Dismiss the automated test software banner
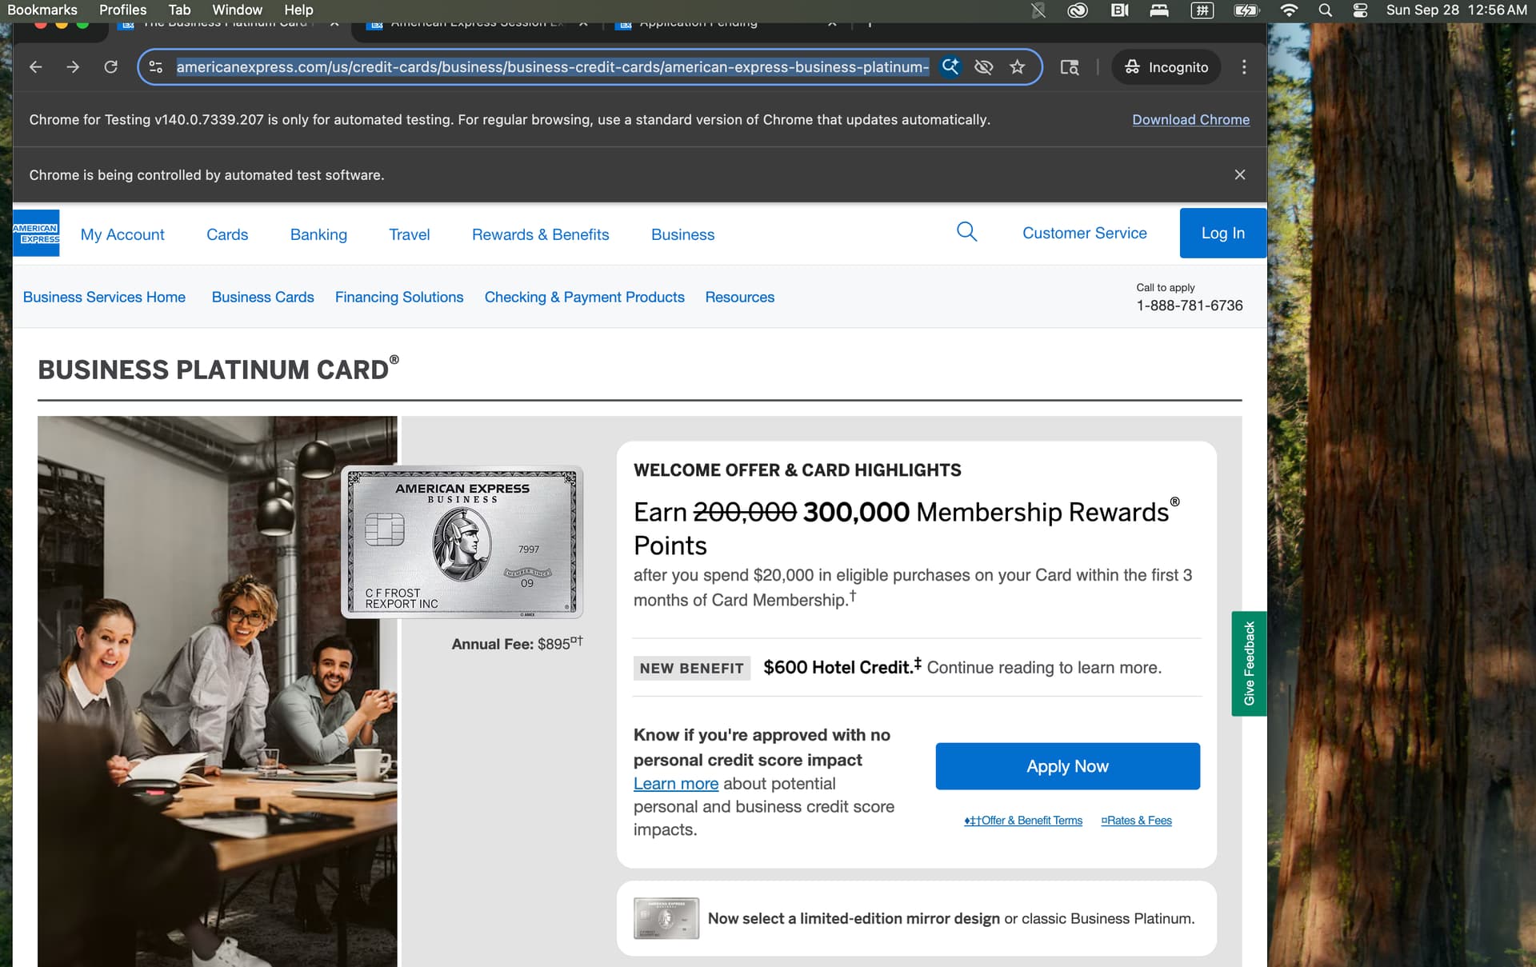The width and height of the screenshot is (1536, 967). tap(1239, 174)
